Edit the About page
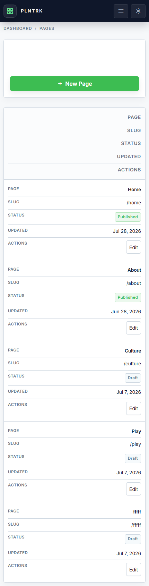Image resolution: width=149 pixels, height=586 pixels. [133, 328]
